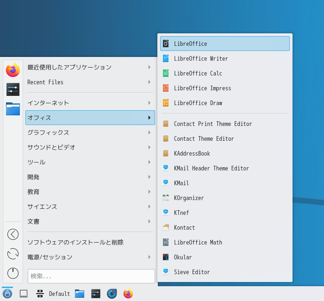
Task: Click the restart circular-arrows icon in sidebar
Action: click(x=13, y=254)
